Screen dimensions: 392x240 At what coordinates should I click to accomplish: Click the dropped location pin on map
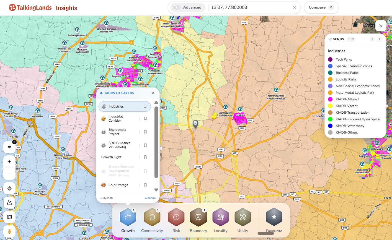click(195, 124)
